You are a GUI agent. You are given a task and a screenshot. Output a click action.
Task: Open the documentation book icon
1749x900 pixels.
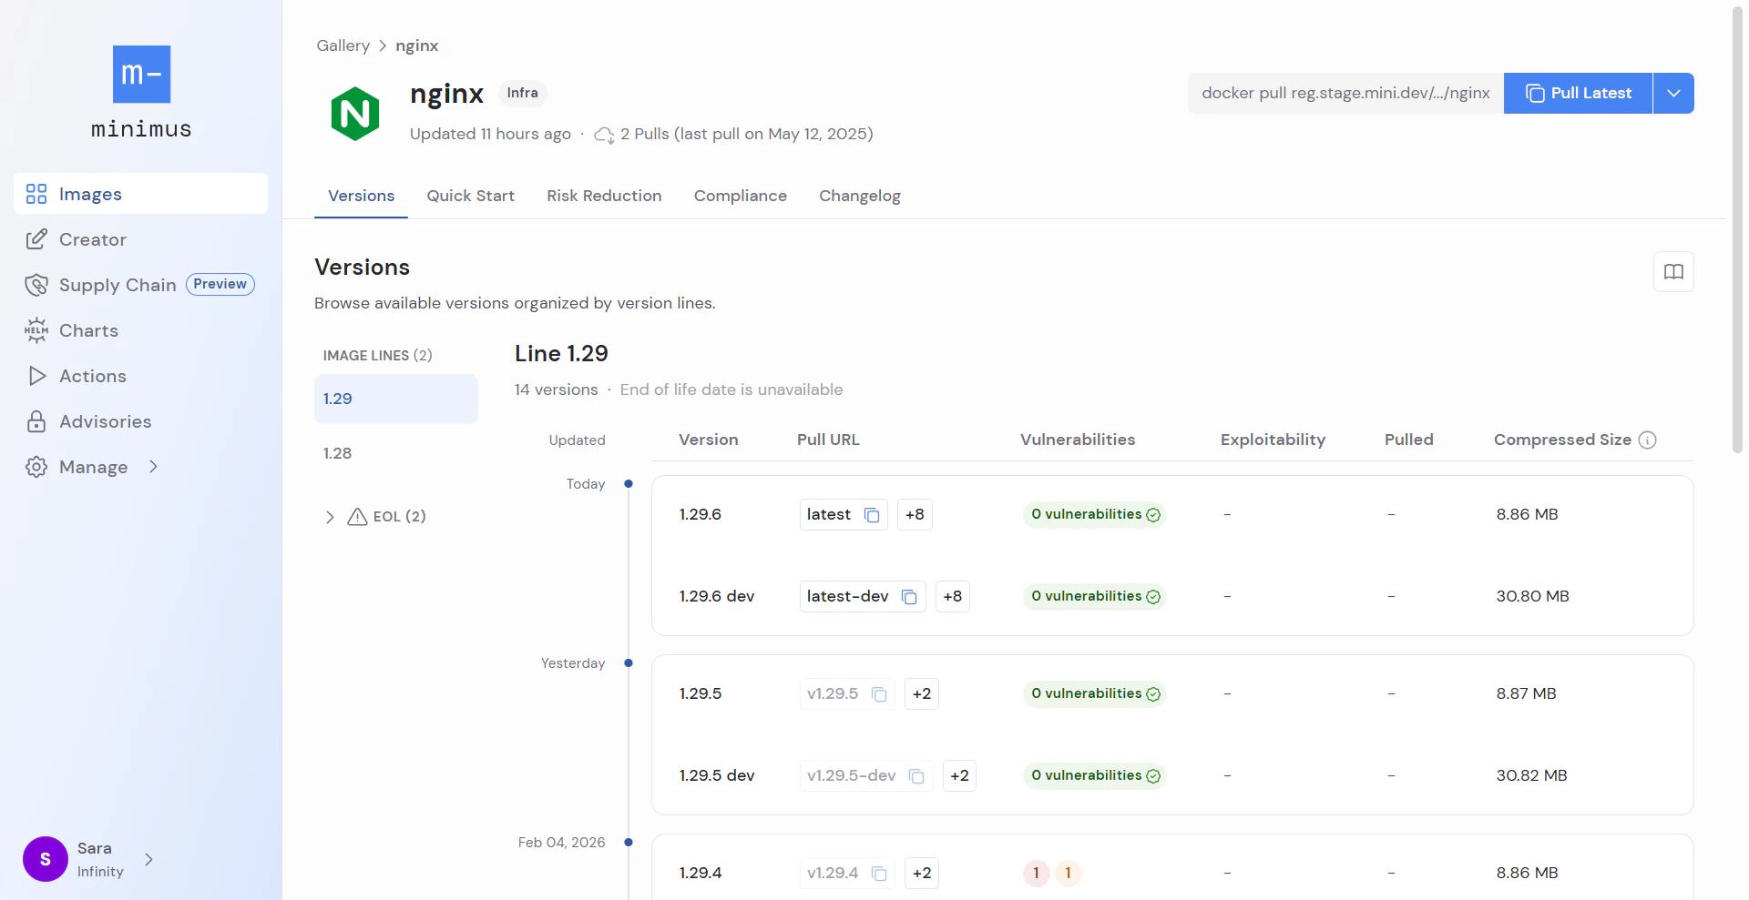(x=1672, y=271)
